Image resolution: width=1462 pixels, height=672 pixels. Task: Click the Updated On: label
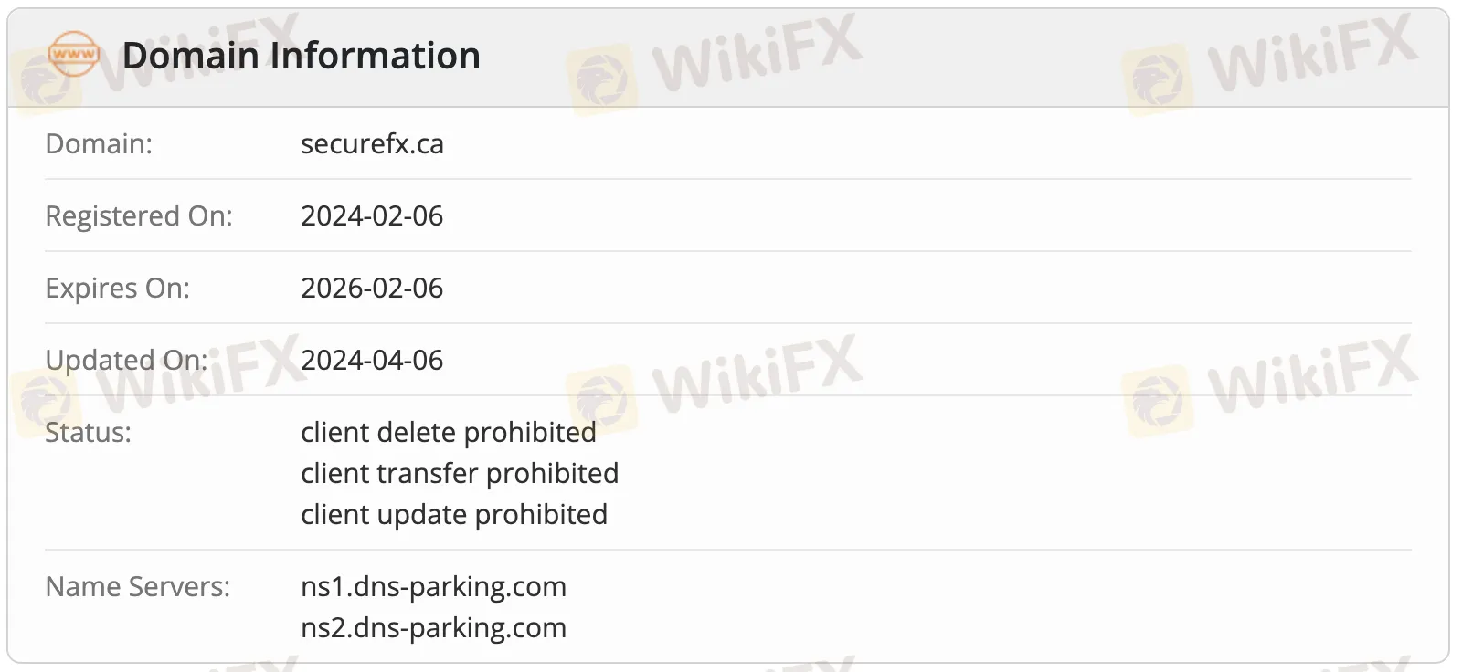(x=127, y=360)
